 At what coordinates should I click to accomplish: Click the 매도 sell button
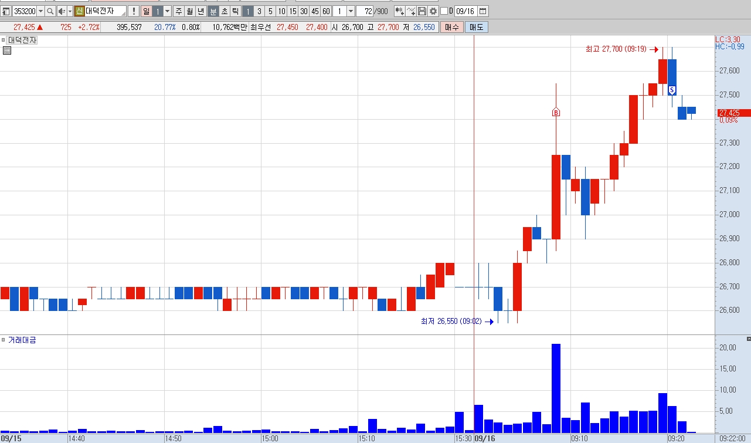(476, 27)
